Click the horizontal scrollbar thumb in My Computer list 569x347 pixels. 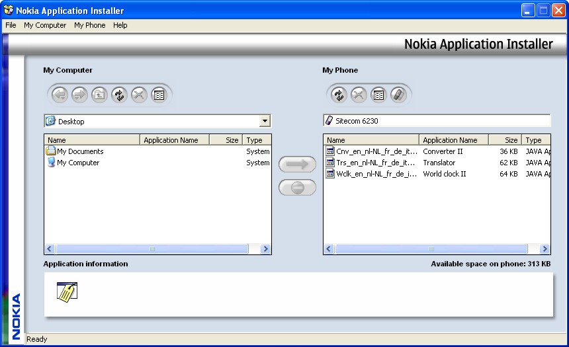click(152, 249)
